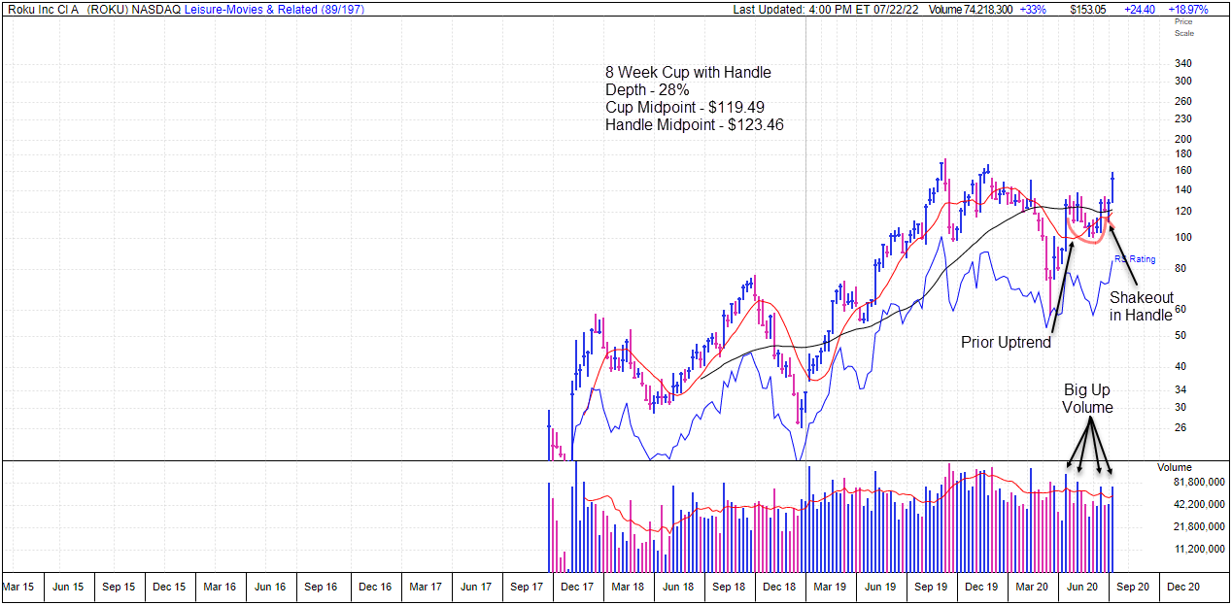Click the 230 price scale label
Viewport: 1232px width, 605px height.
pos(1183,118)
